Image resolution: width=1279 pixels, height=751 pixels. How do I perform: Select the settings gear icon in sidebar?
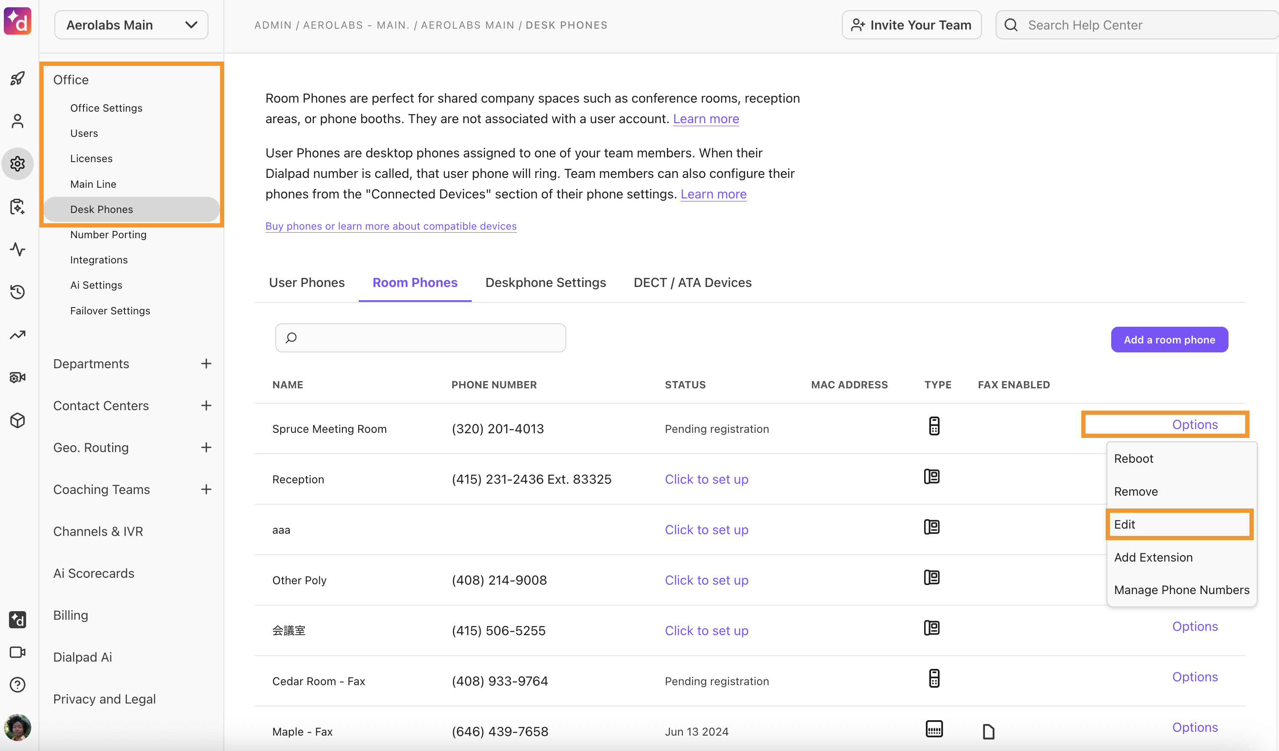click(x=18, y=164)
